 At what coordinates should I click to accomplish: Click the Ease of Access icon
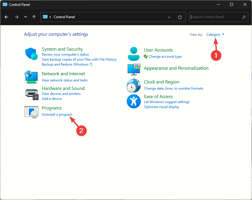click(x=134, y=101)
